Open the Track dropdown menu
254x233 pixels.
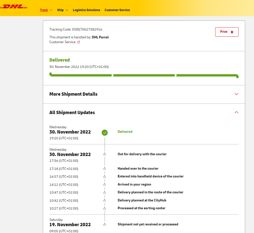46,10
